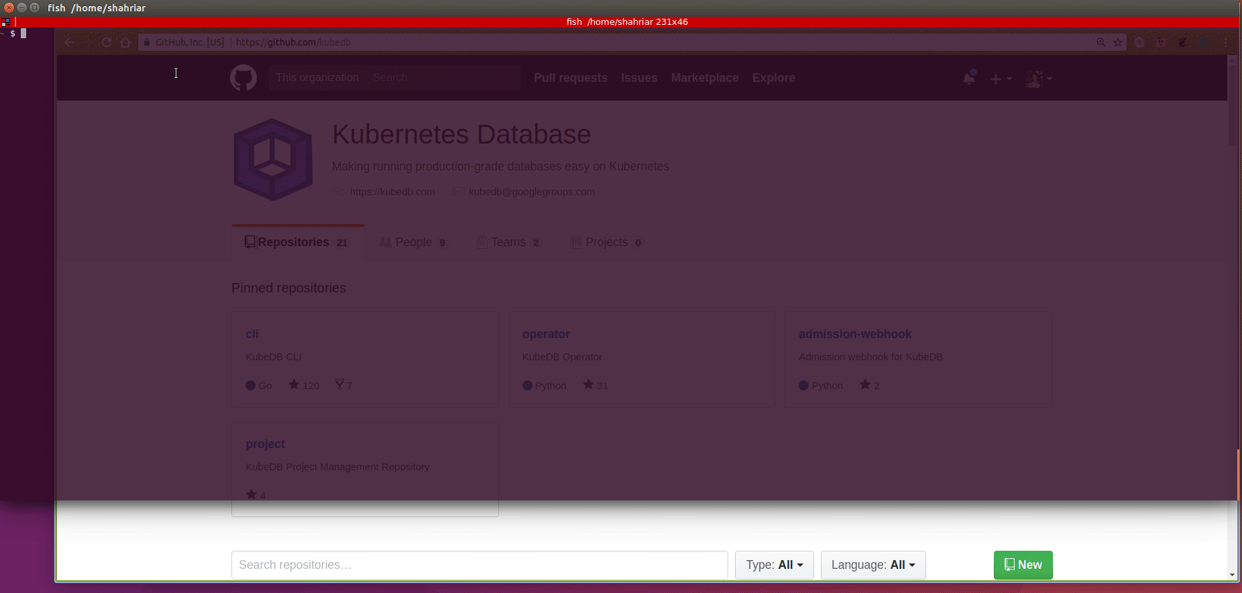1242x593 pixels.
Task: Bookmark this page with the star icon
Action: click(1118, 42)
